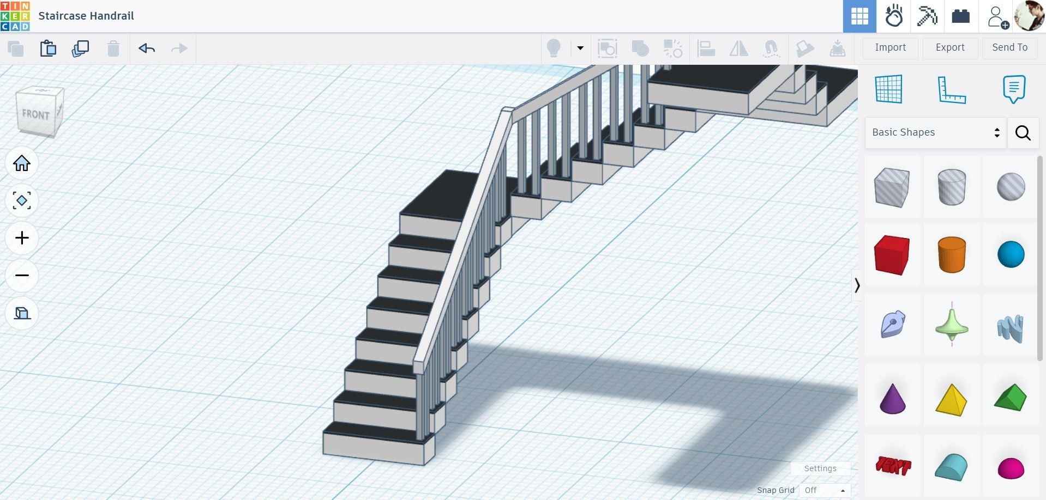The image size is (1046, 500).
Task: Select the blue wavy Extrusion shape
Action: click(x=1011, y=328)
